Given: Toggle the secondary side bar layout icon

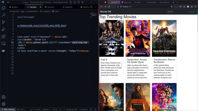Looking at the screenshot, I should click(79, 2).
